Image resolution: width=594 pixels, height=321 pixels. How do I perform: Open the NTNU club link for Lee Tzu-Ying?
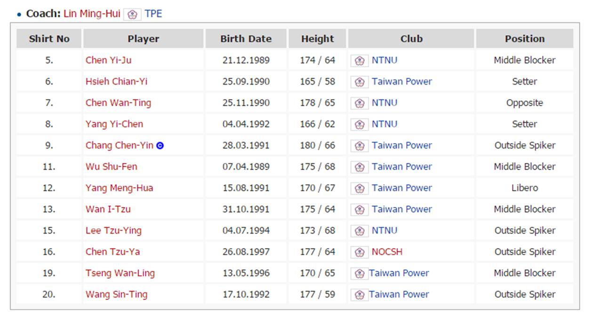(385, 230)
